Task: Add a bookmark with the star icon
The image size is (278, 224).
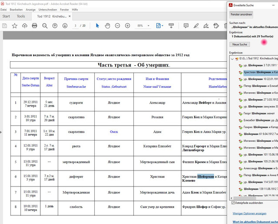Action: pos(14,26)
